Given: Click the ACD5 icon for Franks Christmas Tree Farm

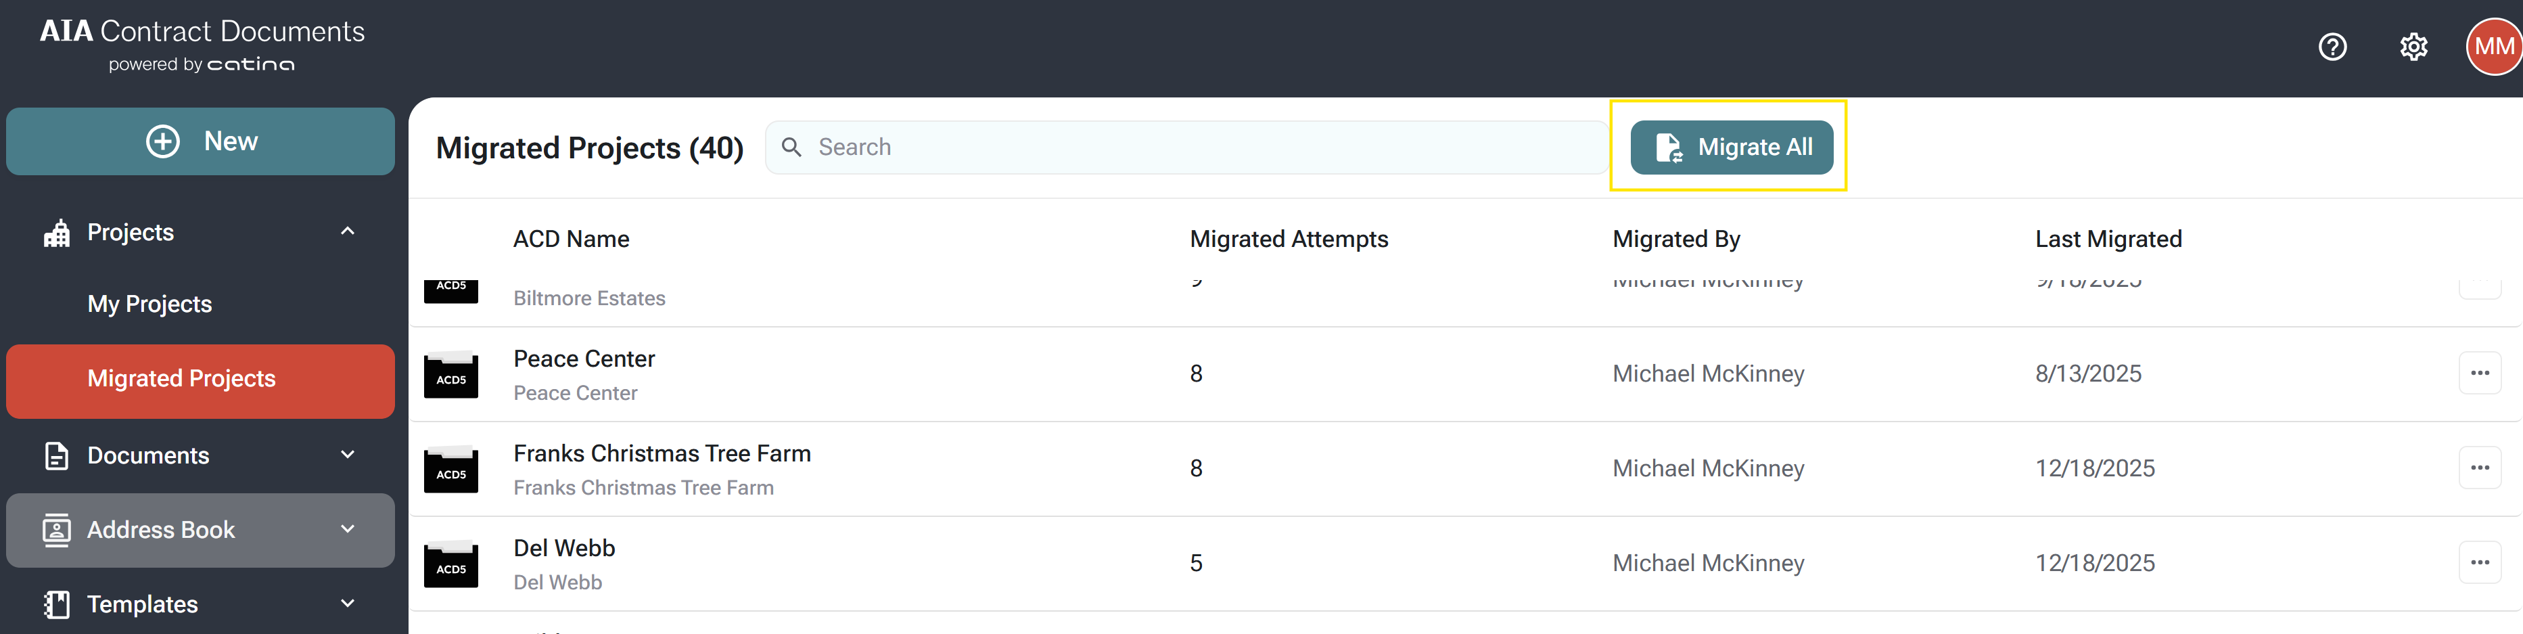Looking at the screenshot, I should tap(450, 470).
